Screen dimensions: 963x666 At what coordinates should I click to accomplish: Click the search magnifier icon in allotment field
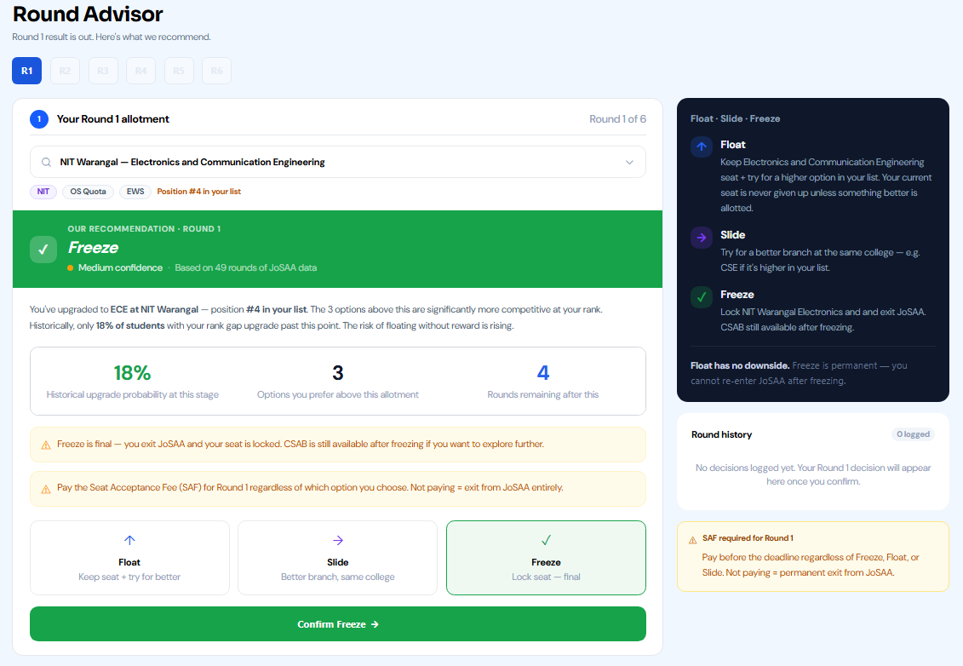(x=46, y=162)
